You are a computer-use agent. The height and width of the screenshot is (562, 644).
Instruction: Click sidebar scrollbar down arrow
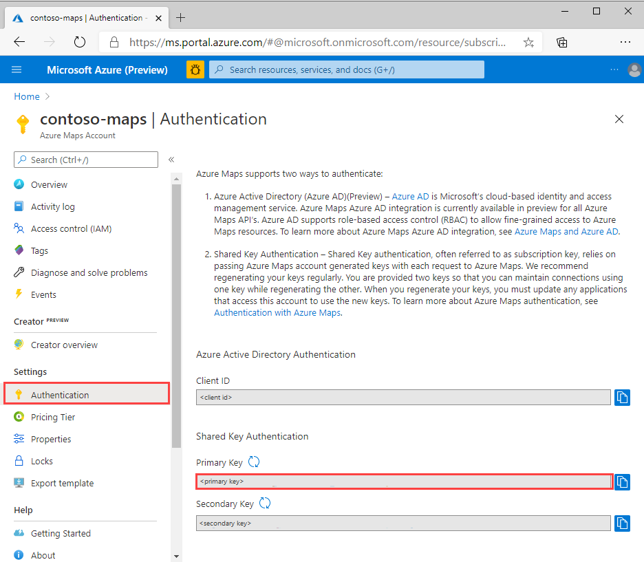(x=176, y=556)
